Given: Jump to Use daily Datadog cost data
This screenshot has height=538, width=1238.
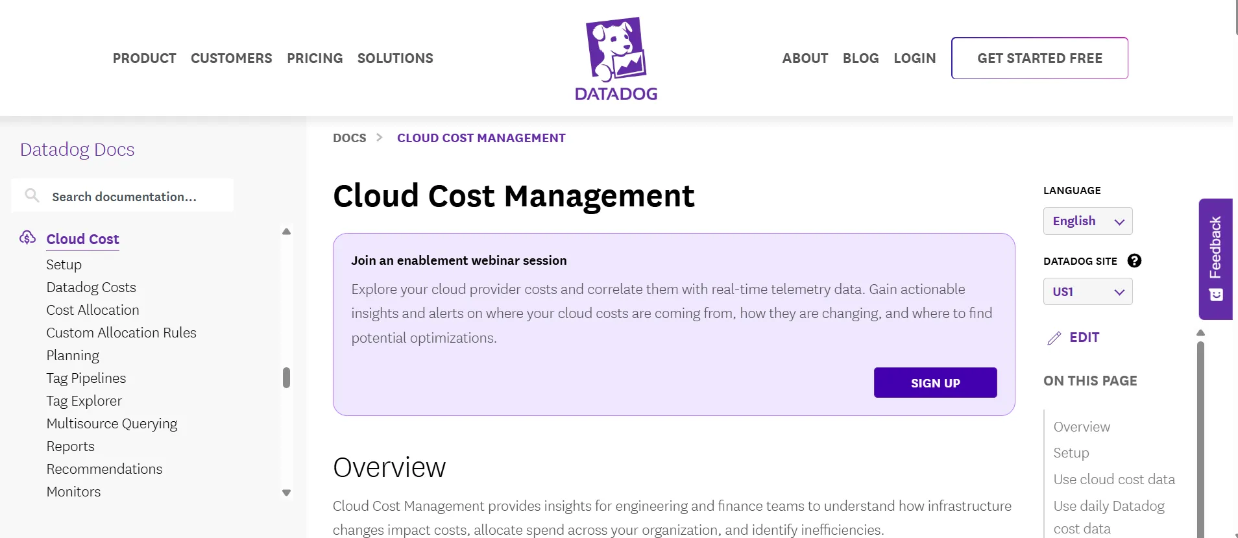Looking at the screenshot, I should (x=1109, y=517).
